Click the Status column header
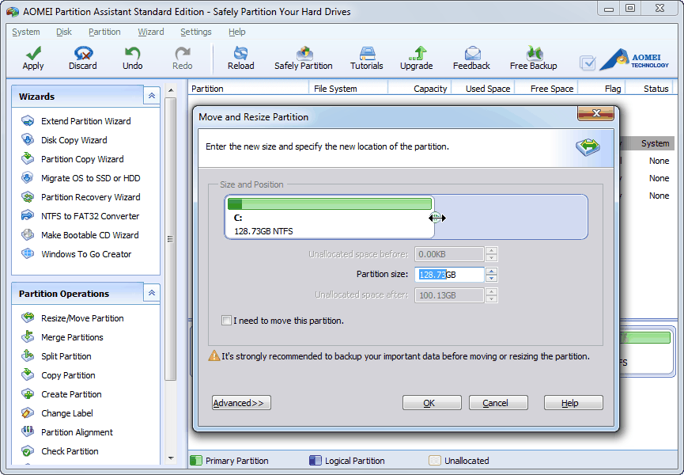The height and width of the screenshot is (475, 684). click(651, 88)
